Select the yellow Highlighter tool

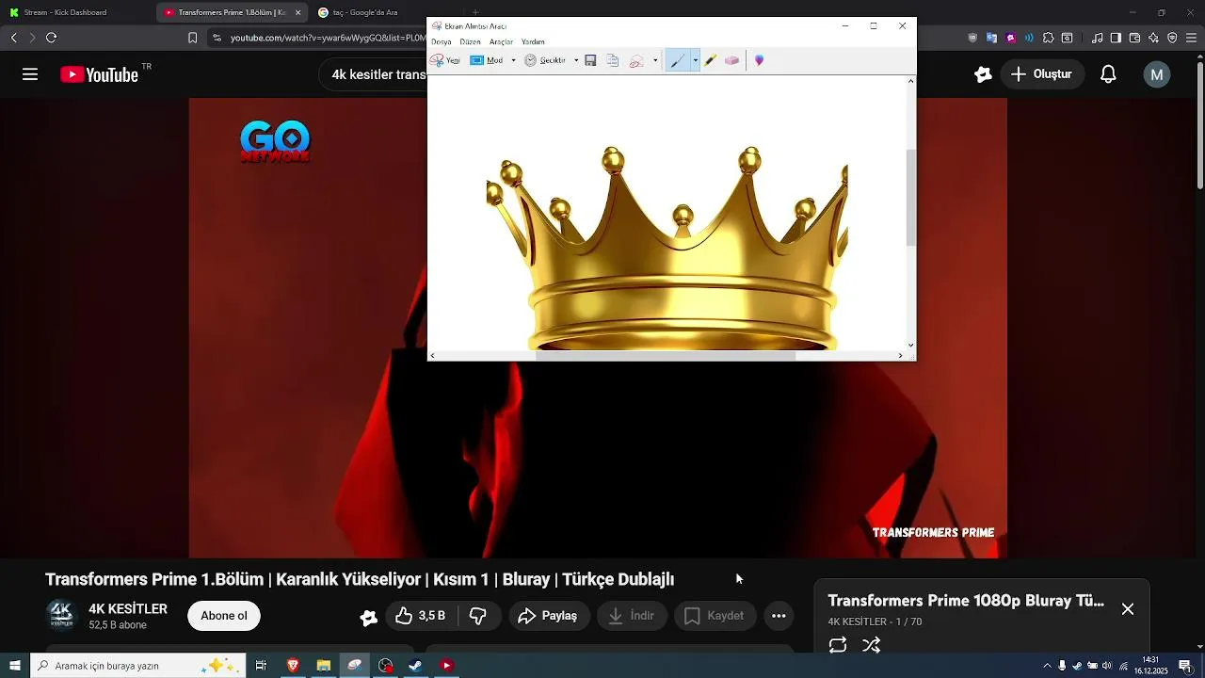point(711,60)
